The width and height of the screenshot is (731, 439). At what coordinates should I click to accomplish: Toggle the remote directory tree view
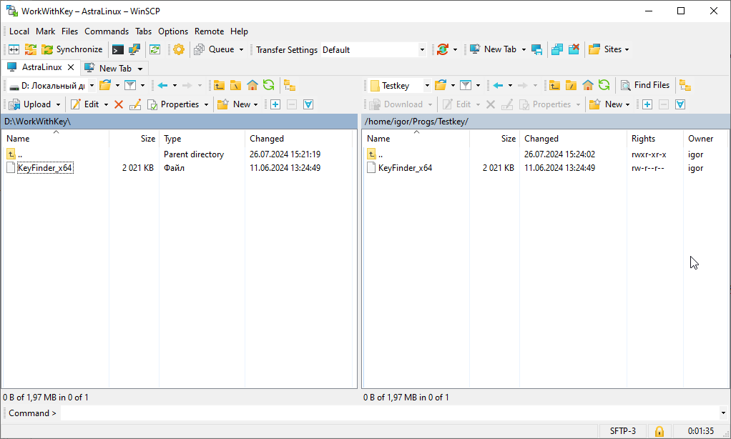pyautogui.click(x=685, y=85)
